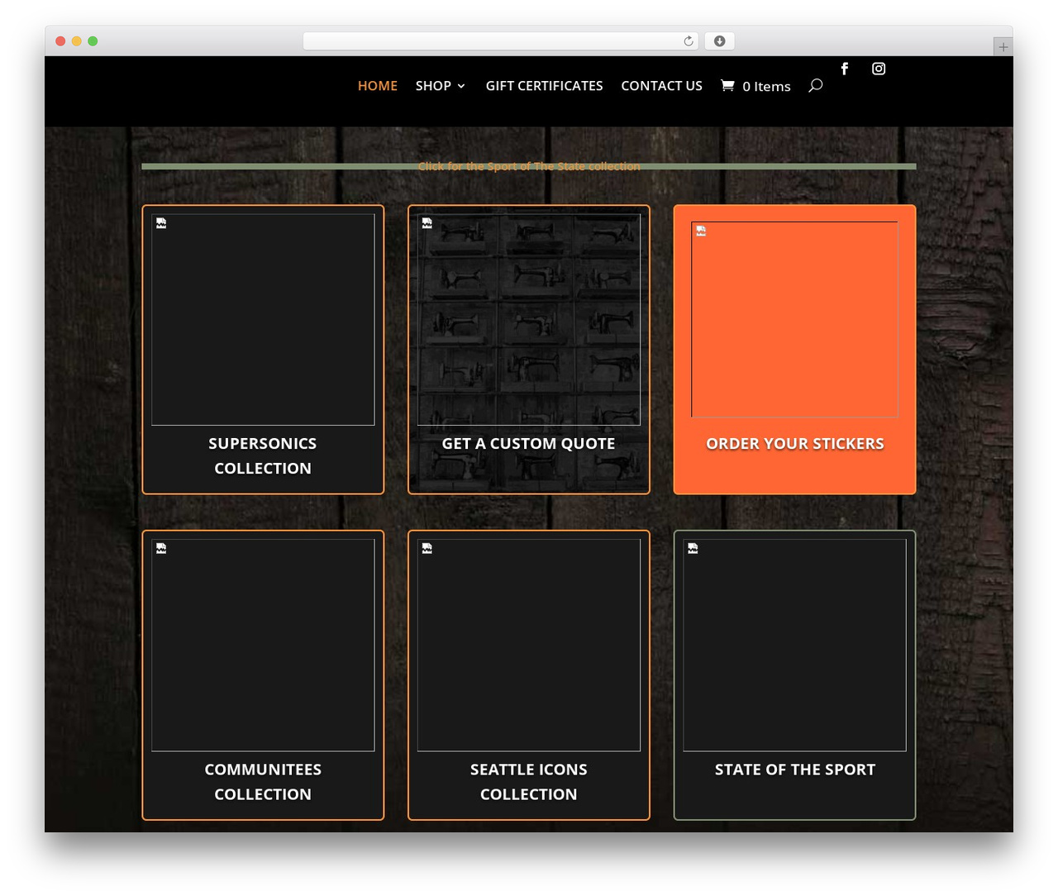Open Supersonics Collection title link

pos(263,455)
